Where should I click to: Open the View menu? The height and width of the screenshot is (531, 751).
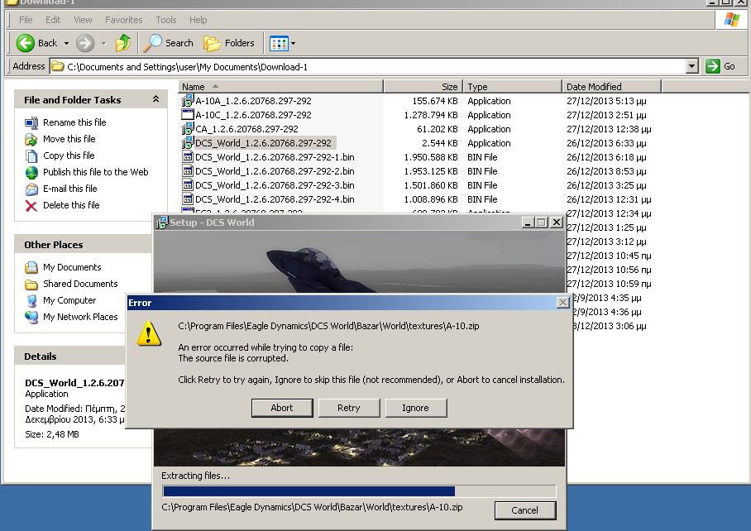pos(83,20)
